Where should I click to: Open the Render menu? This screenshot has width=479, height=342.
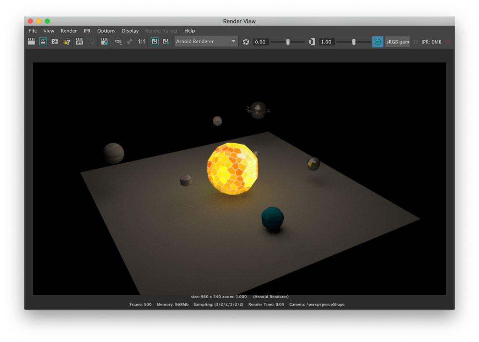tap(69, 31)
